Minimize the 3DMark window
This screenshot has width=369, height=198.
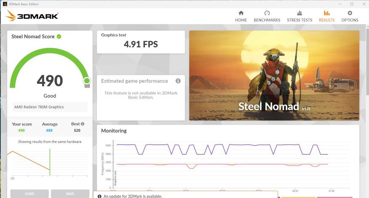coord(340,4)
